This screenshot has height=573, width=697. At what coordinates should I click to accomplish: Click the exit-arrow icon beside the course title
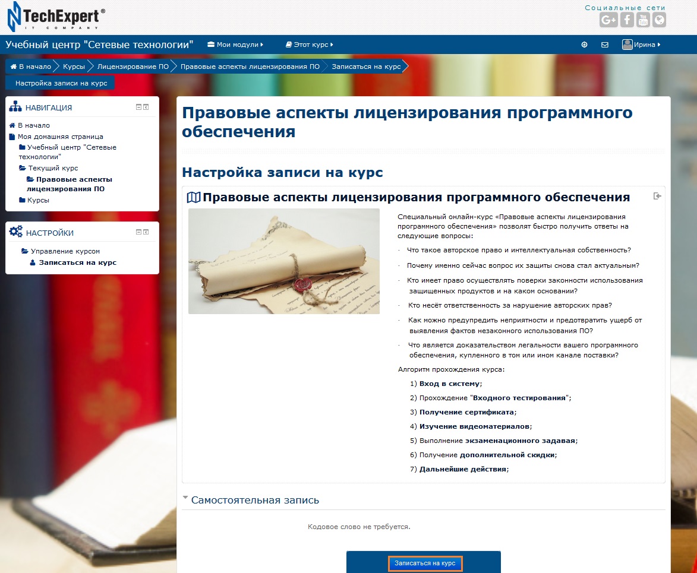point(657,196)
